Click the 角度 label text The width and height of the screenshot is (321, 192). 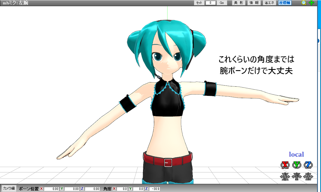coord(107,189)
